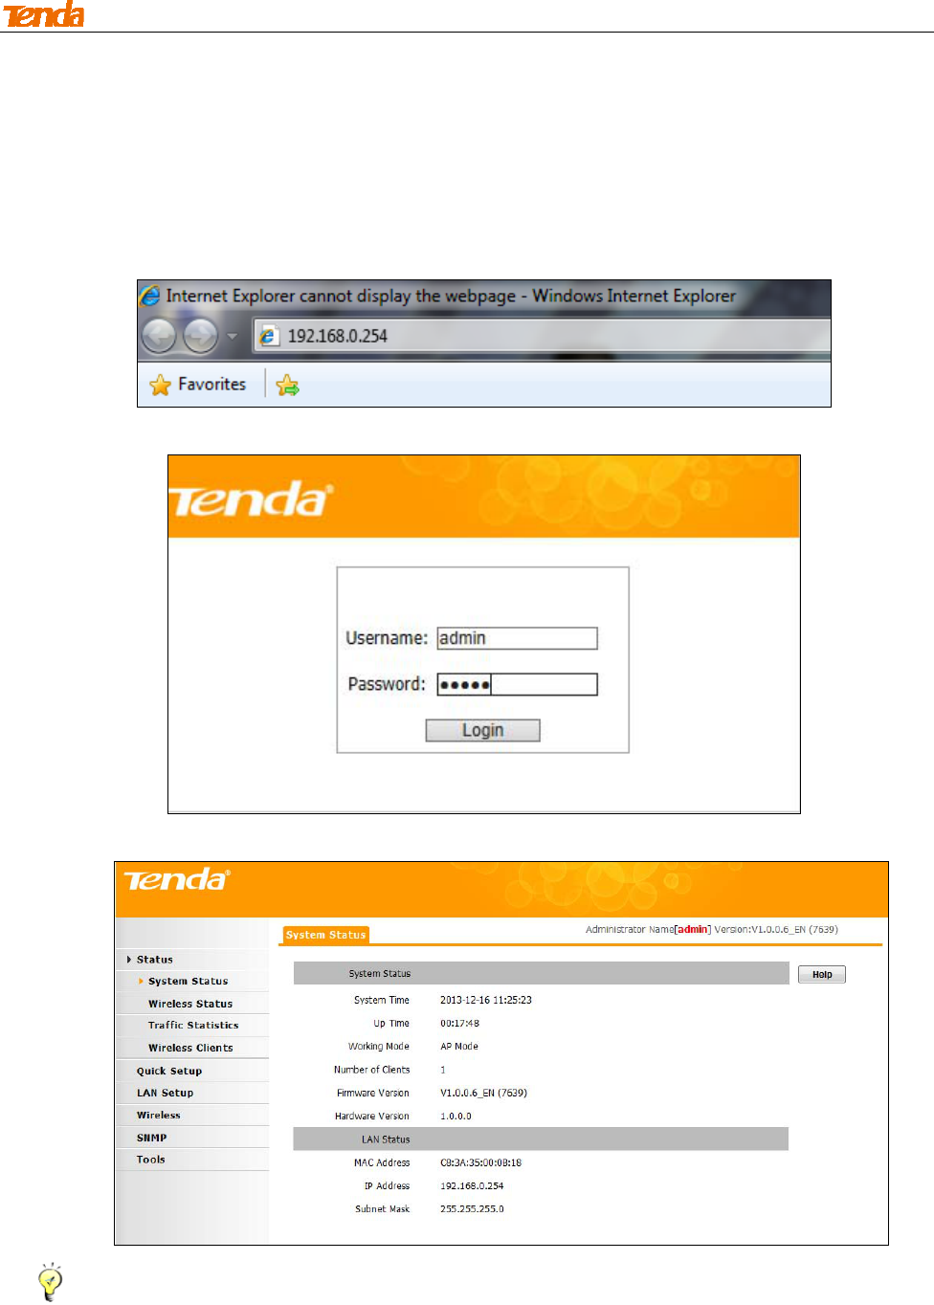
Task: Open LAN Setup menu item
Action: (x=165, y=1093)
